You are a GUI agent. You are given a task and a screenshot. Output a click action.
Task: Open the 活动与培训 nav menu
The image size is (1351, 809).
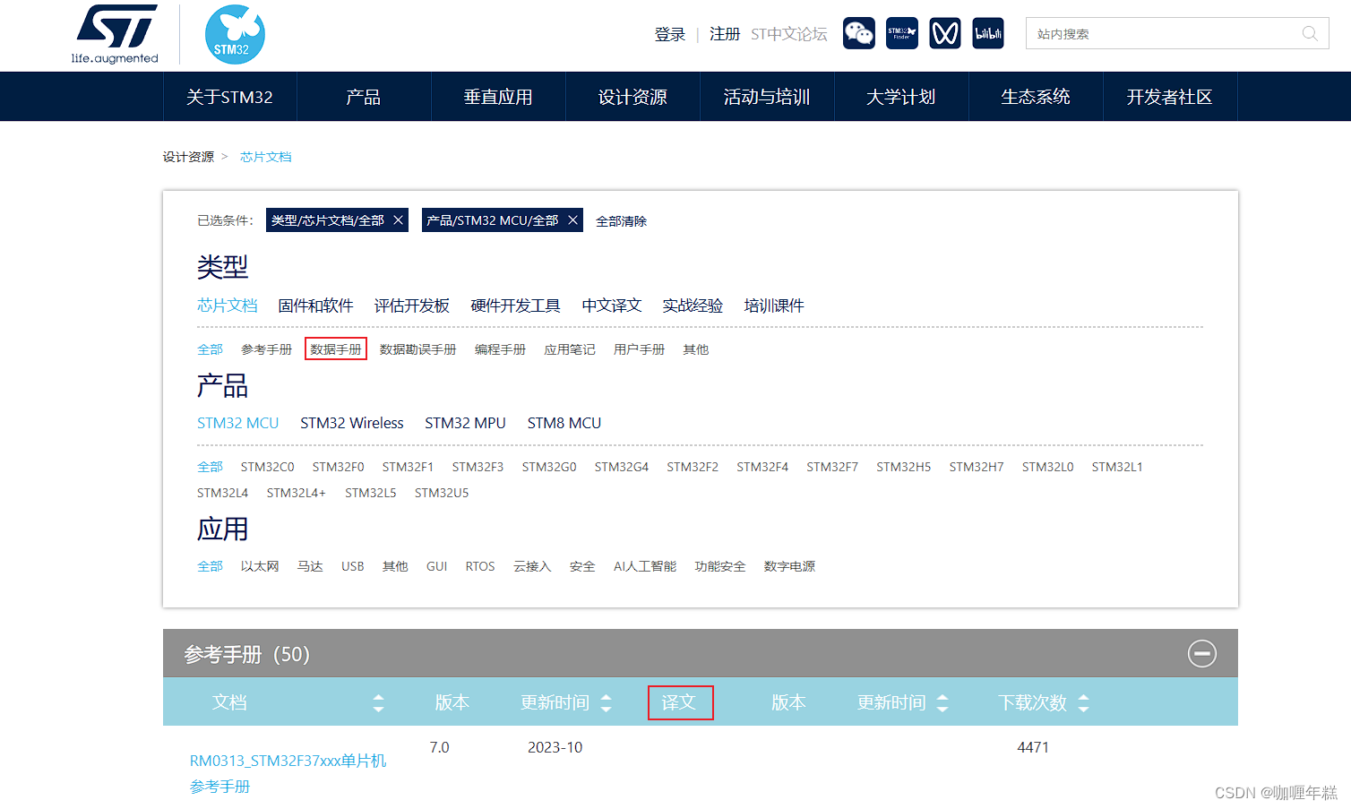coord(767,97)
